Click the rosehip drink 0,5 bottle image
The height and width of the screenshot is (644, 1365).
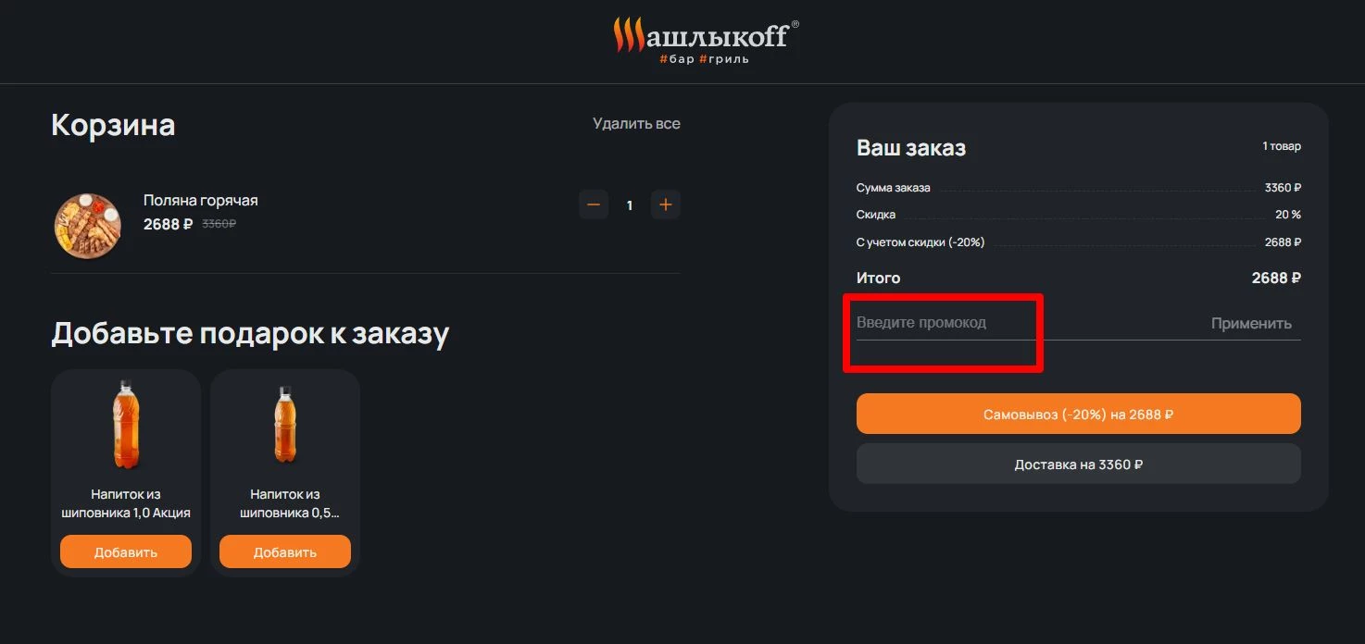click(284, 424)
